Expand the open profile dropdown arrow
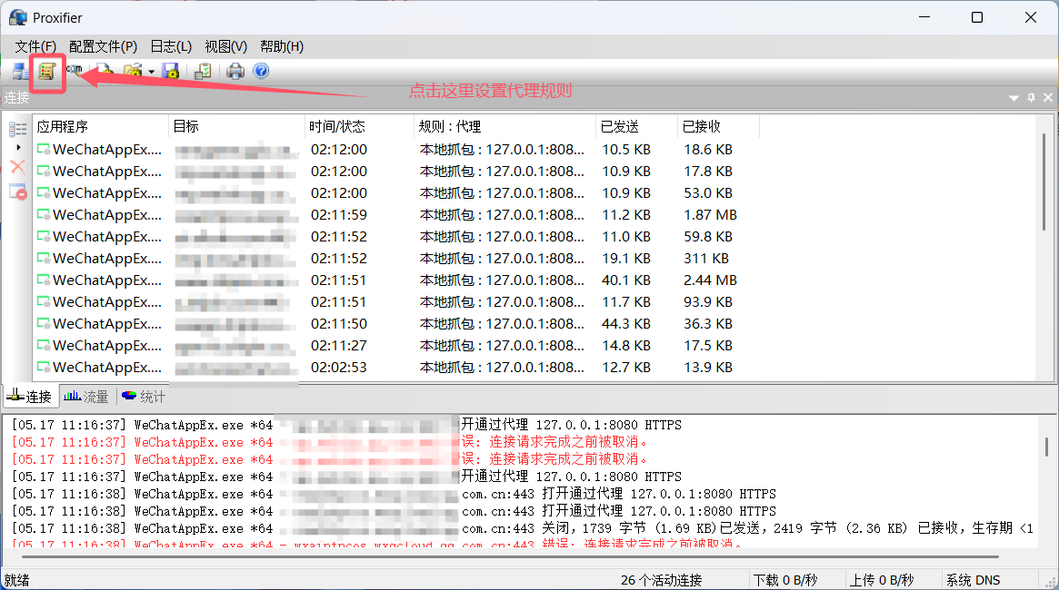The width and height of the screenshot is (1059, 590). (151, 72)
